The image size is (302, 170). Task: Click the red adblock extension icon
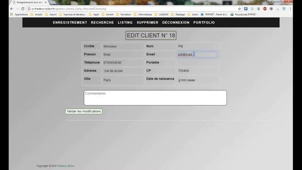[265, 9]
